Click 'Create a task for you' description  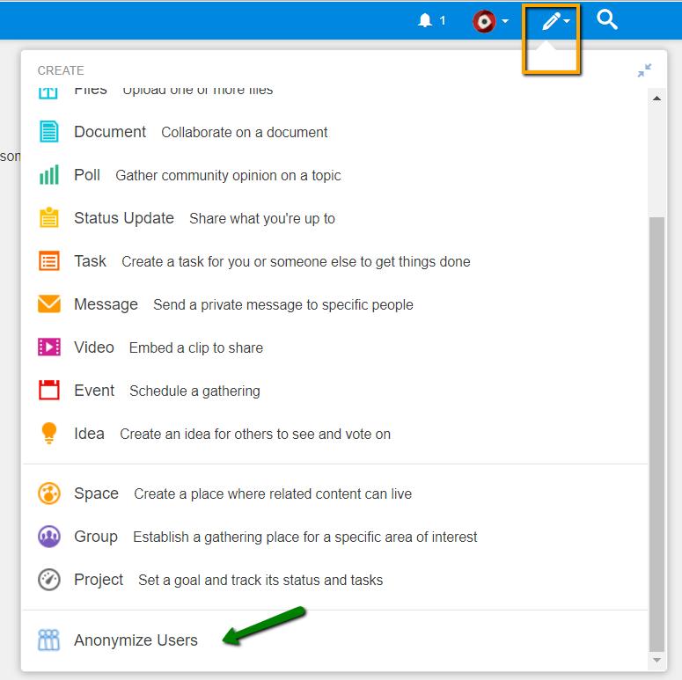[296, 262]
